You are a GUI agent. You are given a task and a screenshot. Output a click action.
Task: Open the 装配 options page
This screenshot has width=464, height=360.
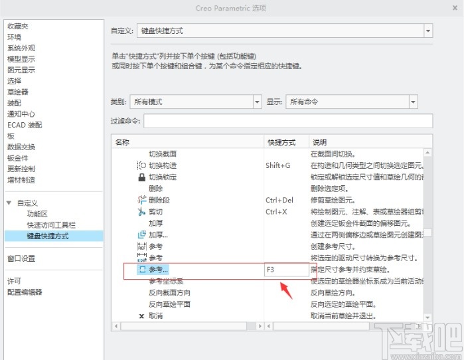point(14,103)
